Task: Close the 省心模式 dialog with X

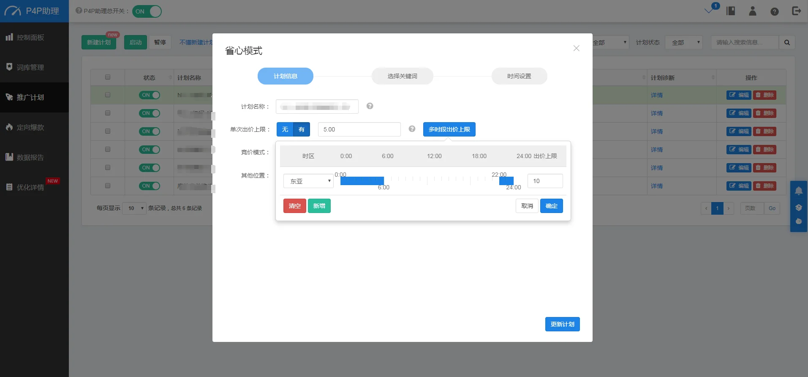Action: (x=576, y=48)
